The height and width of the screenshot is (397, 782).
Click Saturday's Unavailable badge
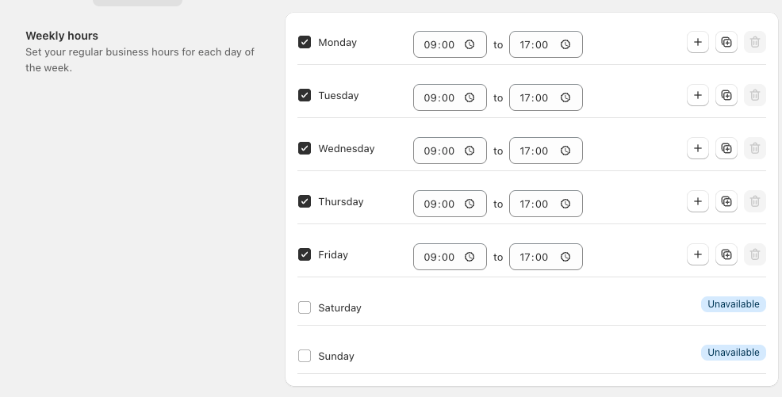(x=733, y=304)
